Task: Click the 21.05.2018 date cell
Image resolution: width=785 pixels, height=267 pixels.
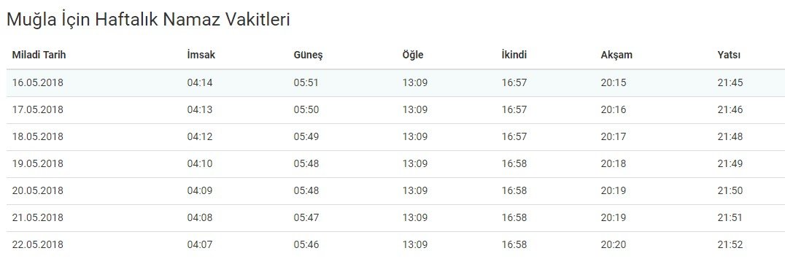Action: click(x=38, y=218)
